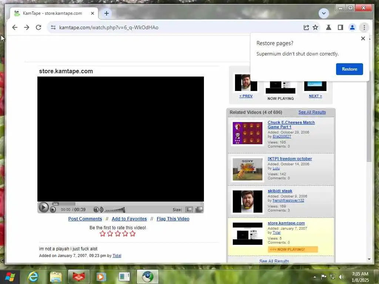Open skibidi steak thumbnail
Viewport: 379px width, 284px height.
248,202
